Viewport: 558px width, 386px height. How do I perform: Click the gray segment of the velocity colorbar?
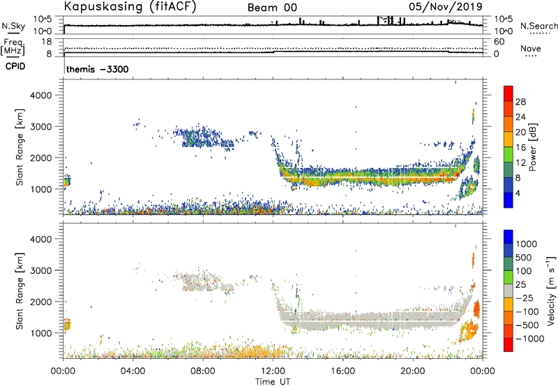coord(508,291)
